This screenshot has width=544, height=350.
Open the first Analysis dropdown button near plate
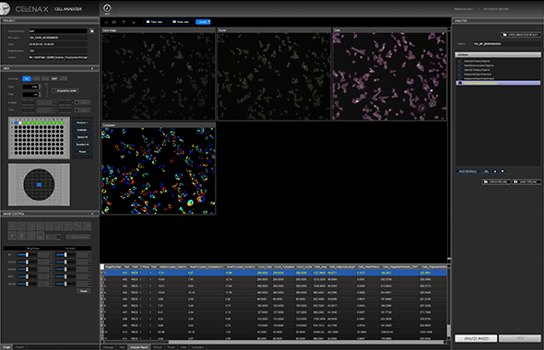coord(82,122)
